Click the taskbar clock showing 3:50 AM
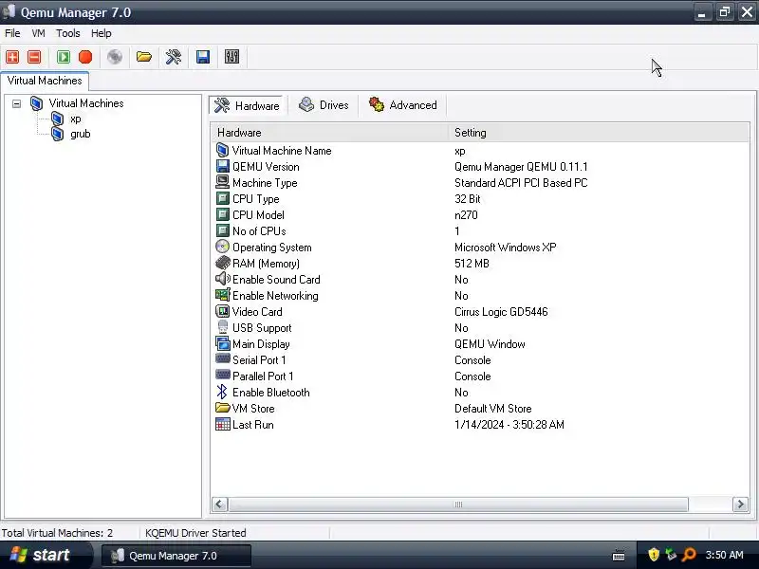The width and height of the screenshot is (759, 569). coord(724,555)
